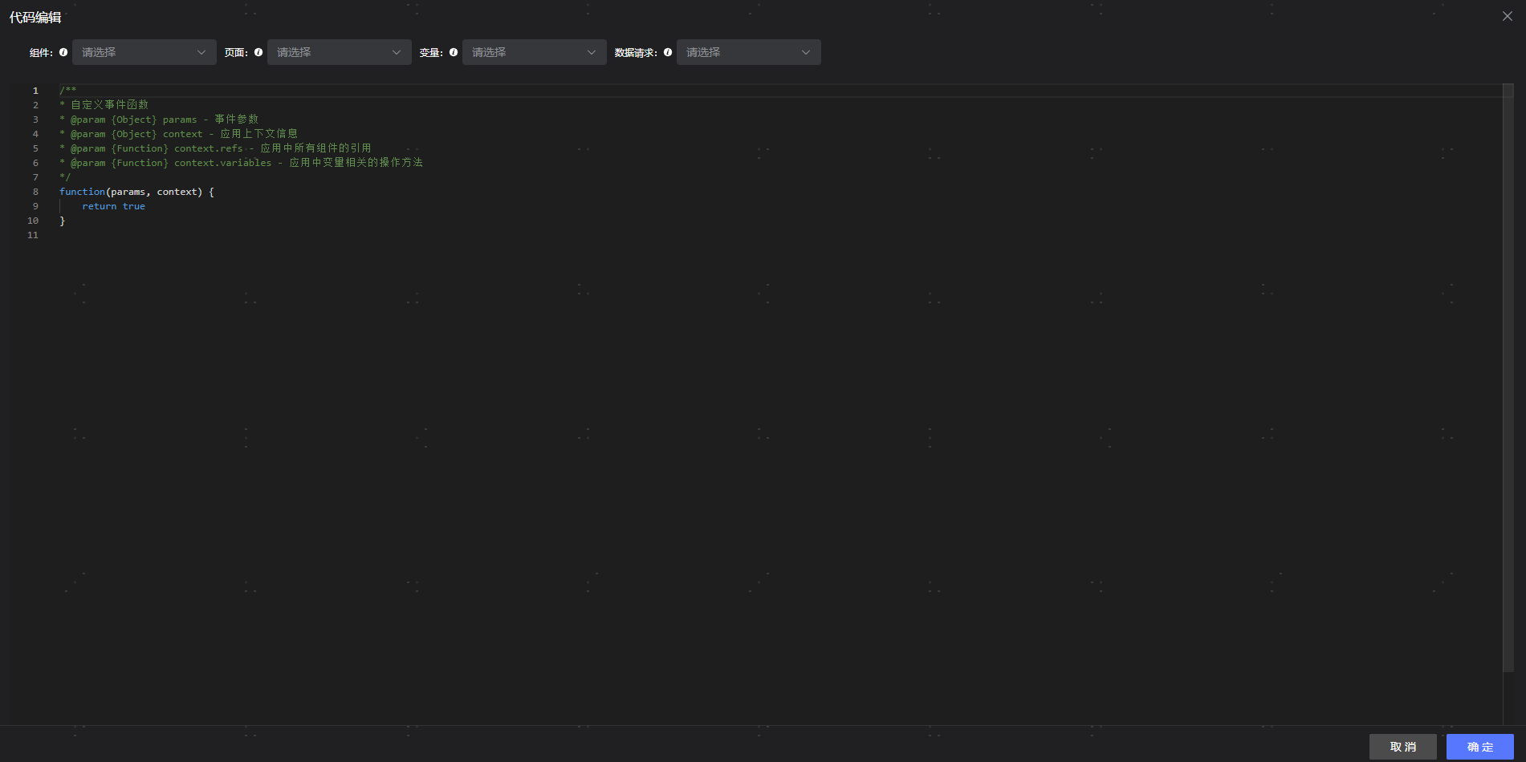This screenshot has height=762, width=1526.
Task: Click the editor vertical scrollbar
Action: pos(1508,377)
